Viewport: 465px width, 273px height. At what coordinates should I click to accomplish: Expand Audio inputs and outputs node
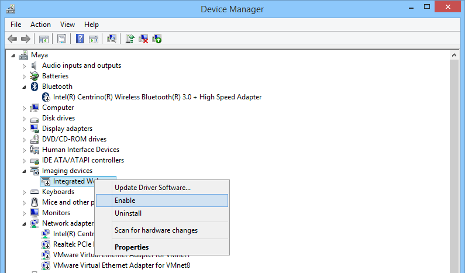click(25, 66)
